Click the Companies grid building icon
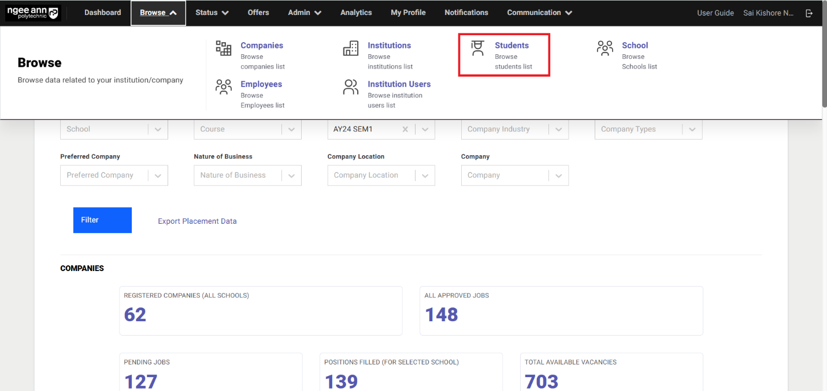827x391 pixels. [224, 48]
